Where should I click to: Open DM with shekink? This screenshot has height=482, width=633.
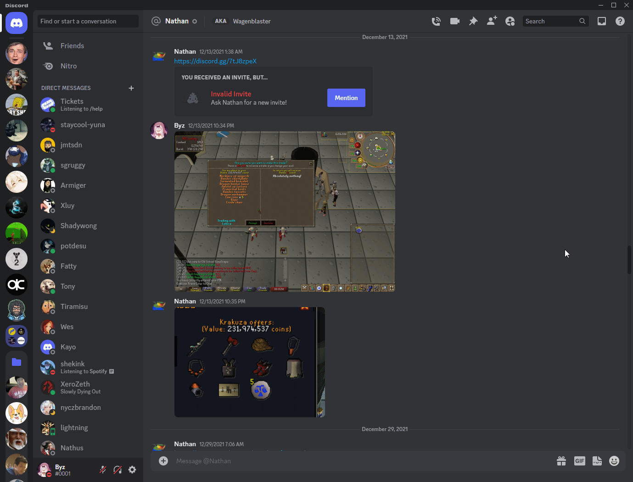pos(88,367)
